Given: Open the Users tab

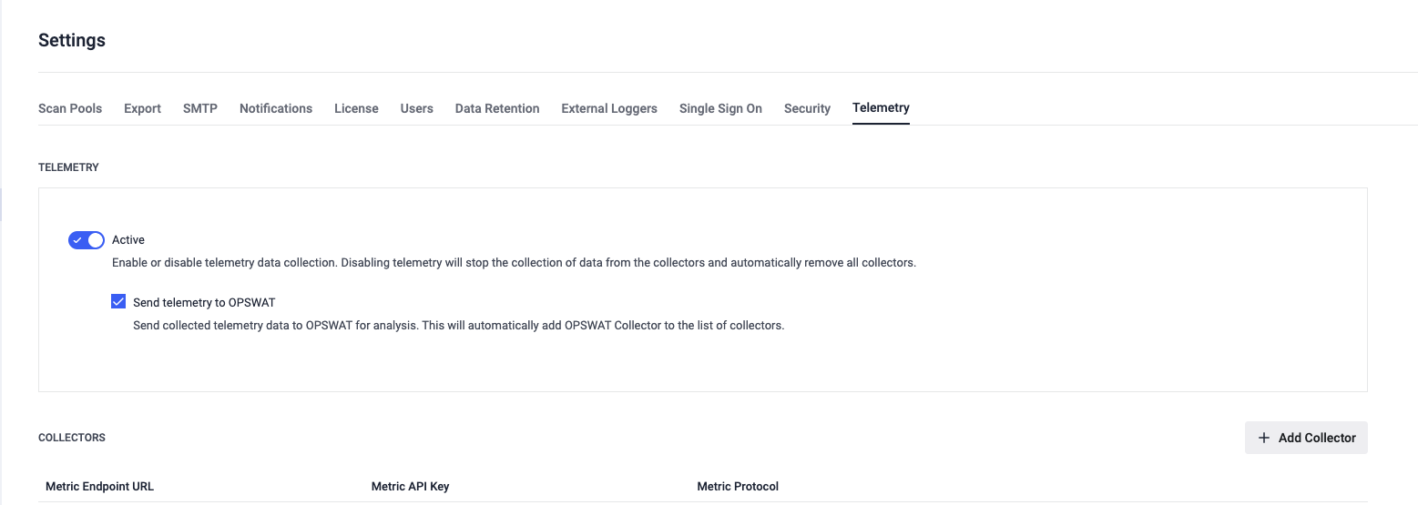Looking at the screenshot, I should click(416, 108).
